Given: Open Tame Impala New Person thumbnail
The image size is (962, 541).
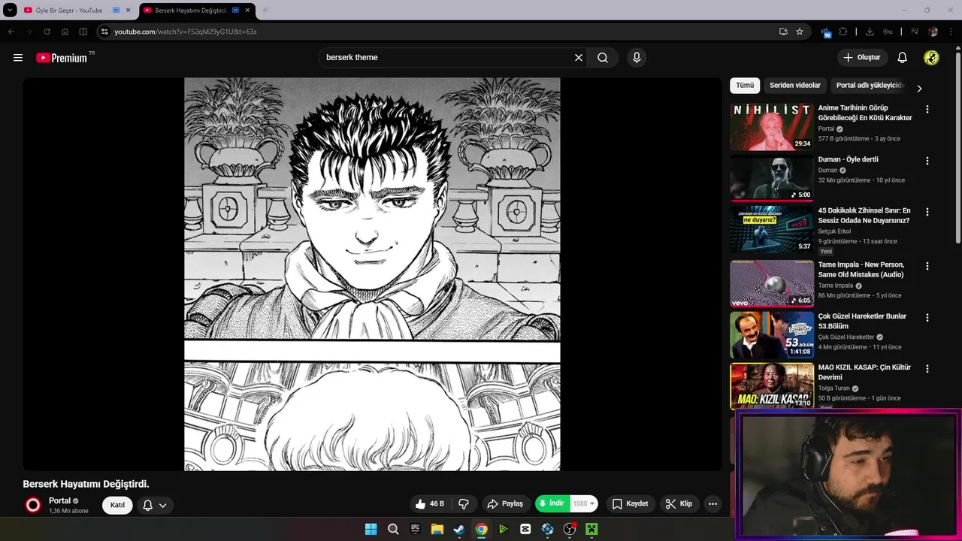Looking at the screenshot, I should tap(772, 284).
